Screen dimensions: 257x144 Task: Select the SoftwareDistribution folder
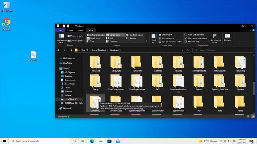point(178,84)
